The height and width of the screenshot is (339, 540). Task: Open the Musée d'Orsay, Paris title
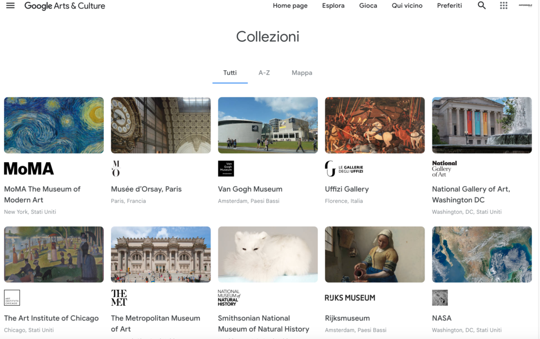[147, 189]
